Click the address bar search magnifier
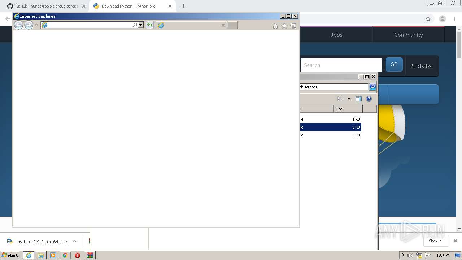The width and height of the screenshot is (462, 260). pyautogui.click(x=135, y=25)
